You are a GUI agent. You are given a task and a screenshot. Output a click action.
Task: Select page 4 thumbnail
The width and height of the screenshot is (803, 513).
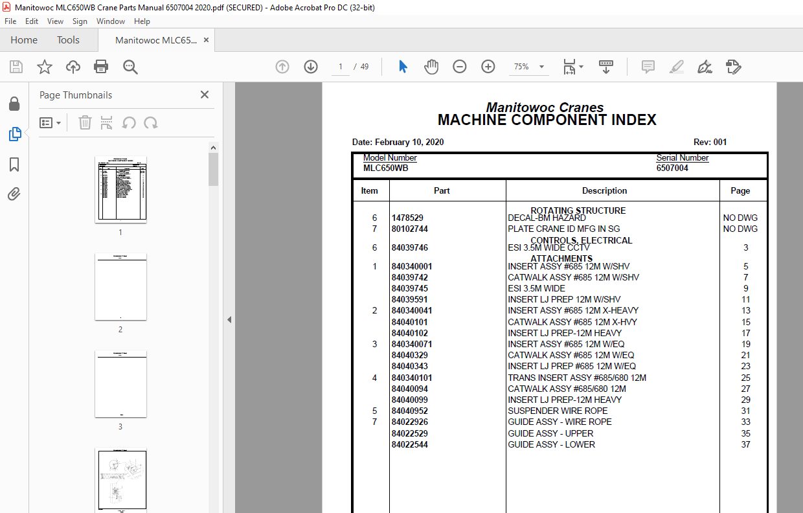(x=120, y=480)
